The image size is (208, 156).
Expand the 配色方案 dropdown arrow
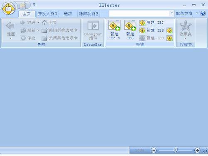[197, 13]
